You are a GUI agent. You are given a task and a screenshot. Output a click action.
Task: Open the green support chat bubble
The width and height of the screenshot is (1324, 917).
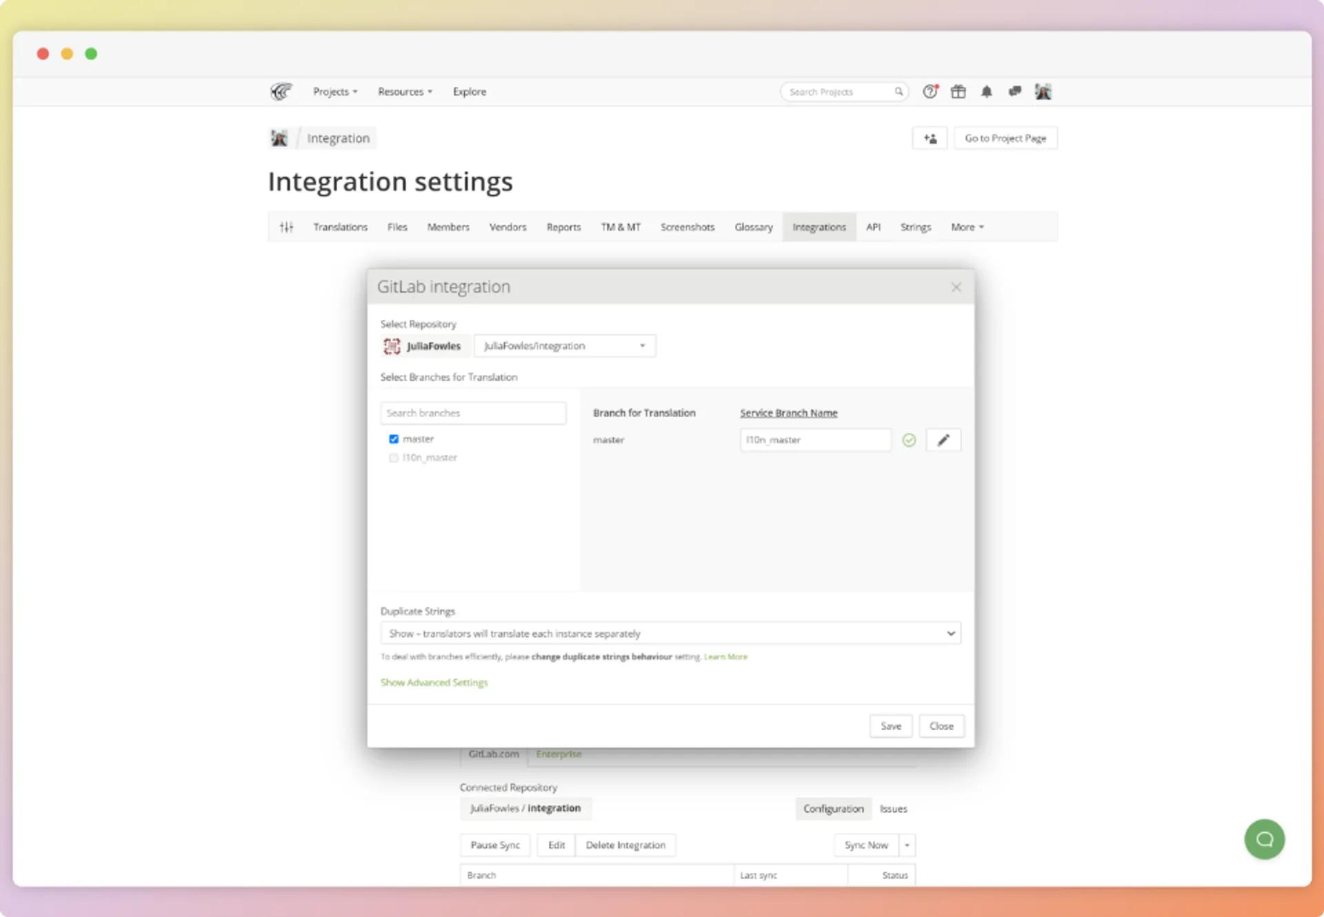coord(1264,839)
